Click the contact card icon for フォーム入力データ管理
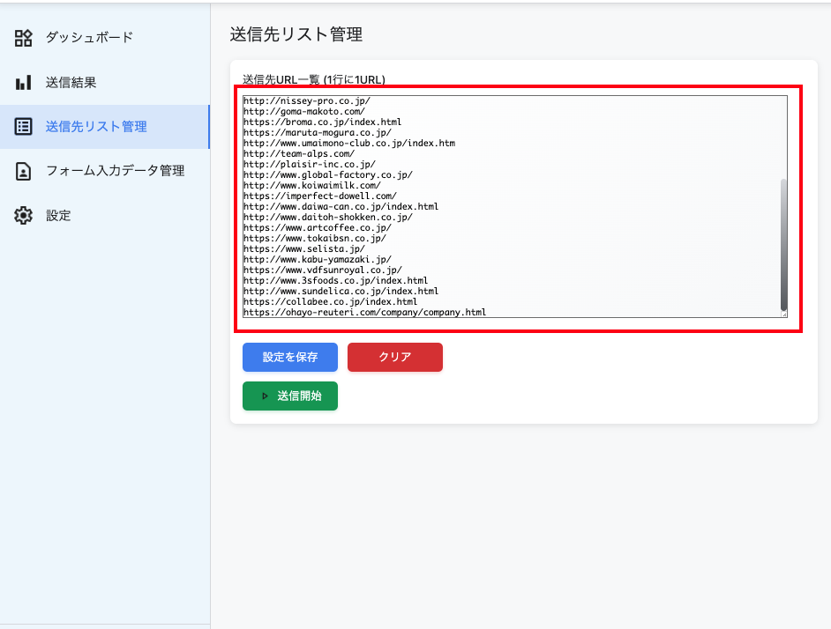This screenshot has height=629, width=831. pyautogui.click(x=24, y=171)
